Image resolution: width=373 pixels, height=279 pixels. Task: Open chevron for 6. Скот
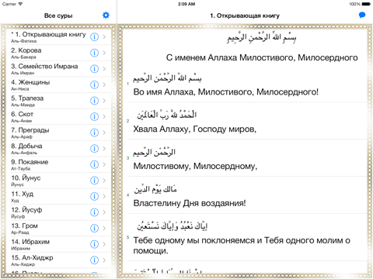tap(104, 116)
